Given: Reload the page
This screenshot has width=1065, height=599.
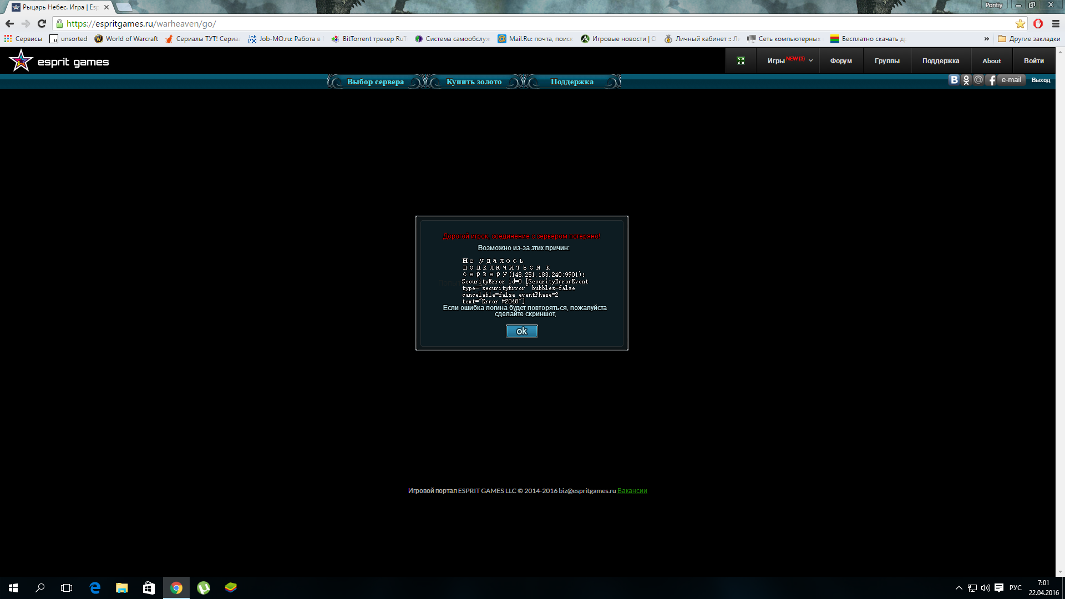Looking at the screenshot, I should tap(42, 23).
